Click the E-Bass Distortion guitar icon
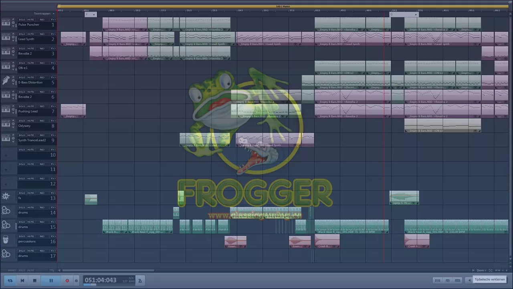The width and height of the screenshot is (513, 289). pyautogui.click(x=6, y=81)
